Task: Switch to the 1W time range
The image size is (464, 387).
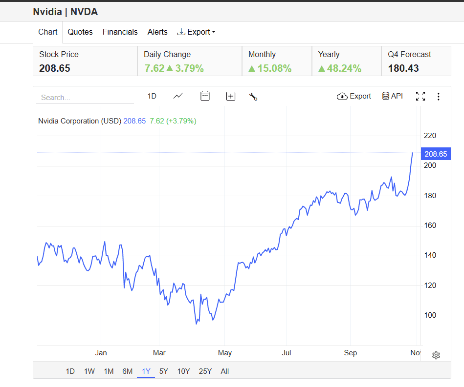Action: (x=89, y=371)
